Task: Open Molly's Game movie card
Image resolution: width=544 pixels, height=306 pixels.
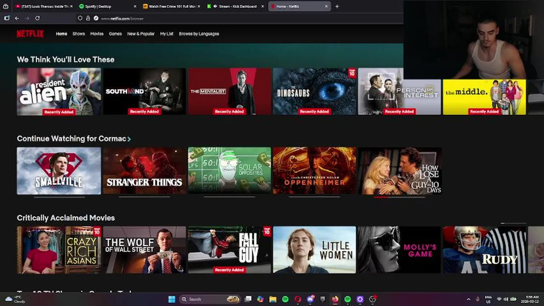Action: tap(399, 250)
